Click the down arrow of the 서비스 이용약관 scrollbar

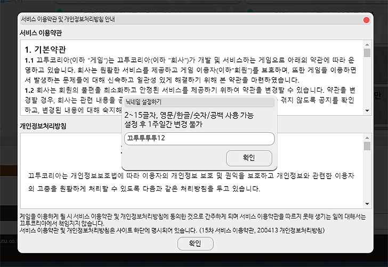coord(367,111)
